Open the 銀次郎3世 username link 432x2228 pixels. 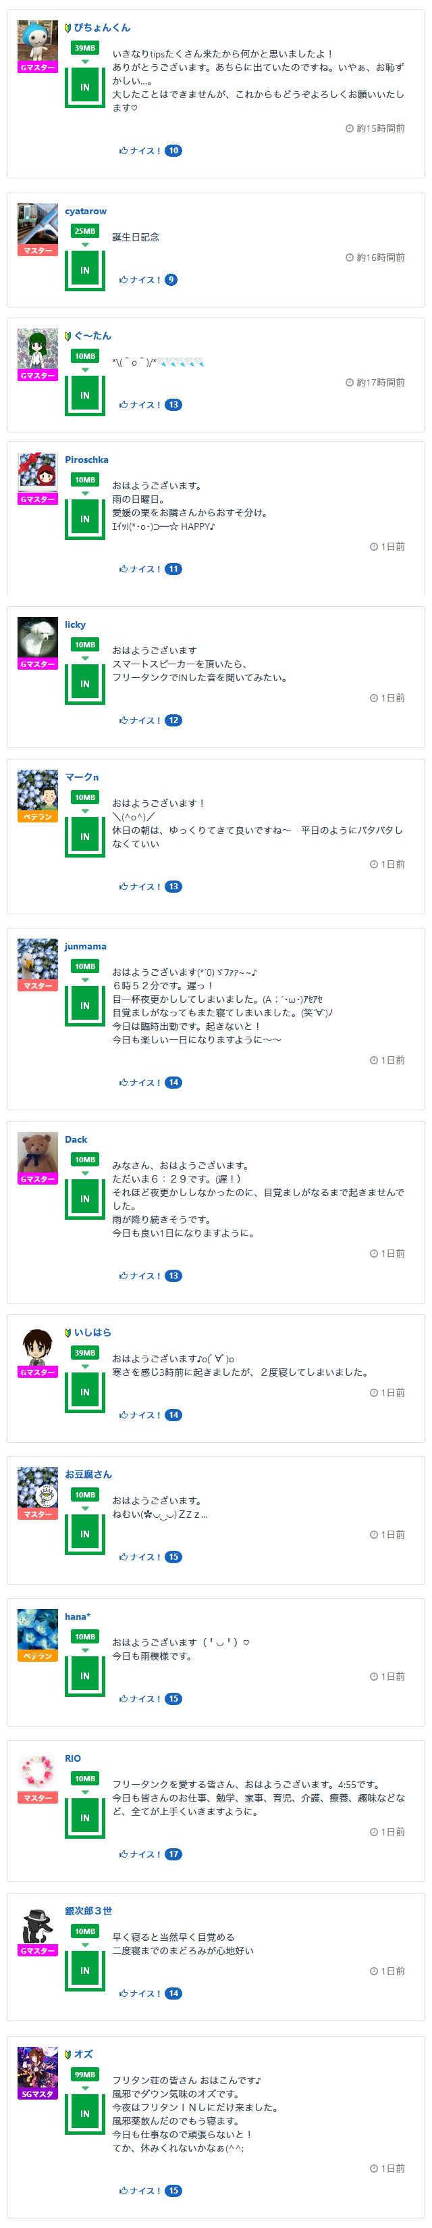coord(88,1910)
